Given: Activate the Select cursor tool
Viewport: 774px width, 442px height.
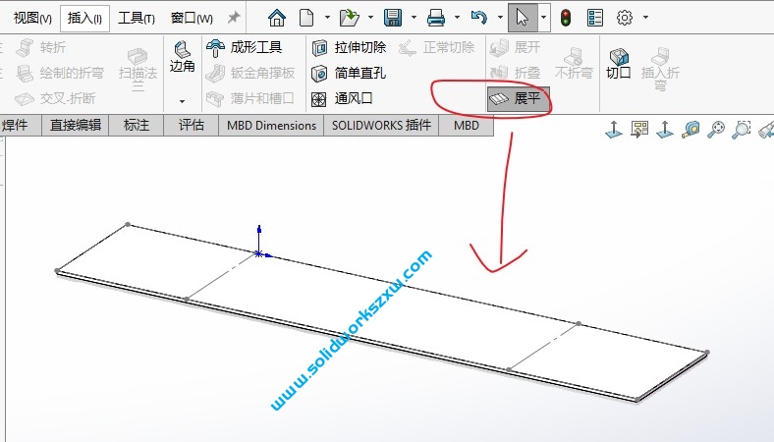Looking at the screenshot, I should pyautogui.click(x=523, y=18).
